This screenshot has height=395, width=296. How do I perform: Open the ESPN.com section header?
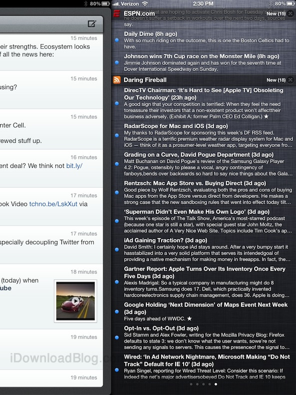coord(204,13)
